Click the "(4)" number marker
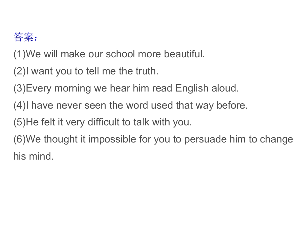The image size is (305, 228). [19, 105]
